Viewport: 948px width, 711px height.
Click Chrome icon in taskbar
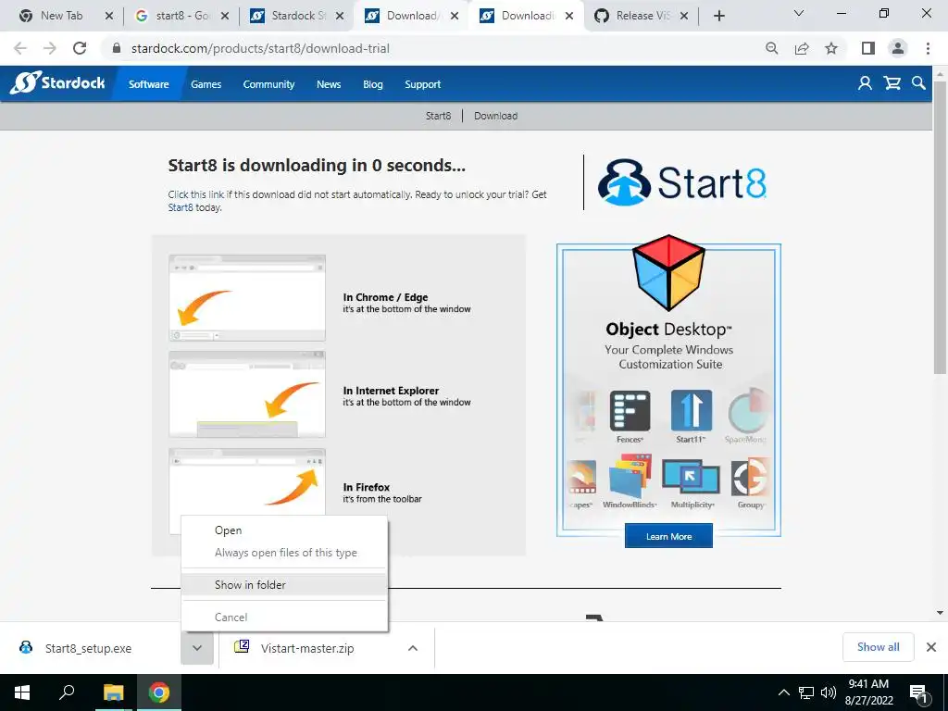(159, 692)
